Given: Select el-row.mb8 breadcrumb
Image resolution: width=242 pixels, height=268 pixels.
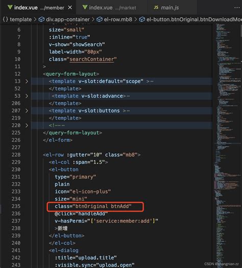Looking at the screenshot, I should (x=118, y=19).
